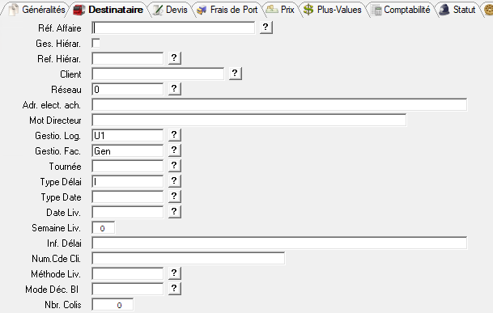Open the Gestio. Fac. lookup button
Screen dimensions: 493x313
[175, 151]
